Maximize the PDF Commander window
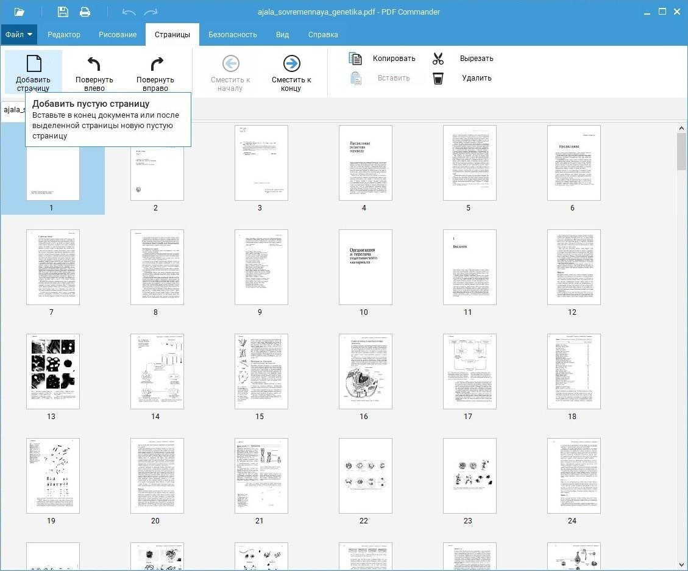The width and height of the screenshot is (688, 571). point(662,12)
